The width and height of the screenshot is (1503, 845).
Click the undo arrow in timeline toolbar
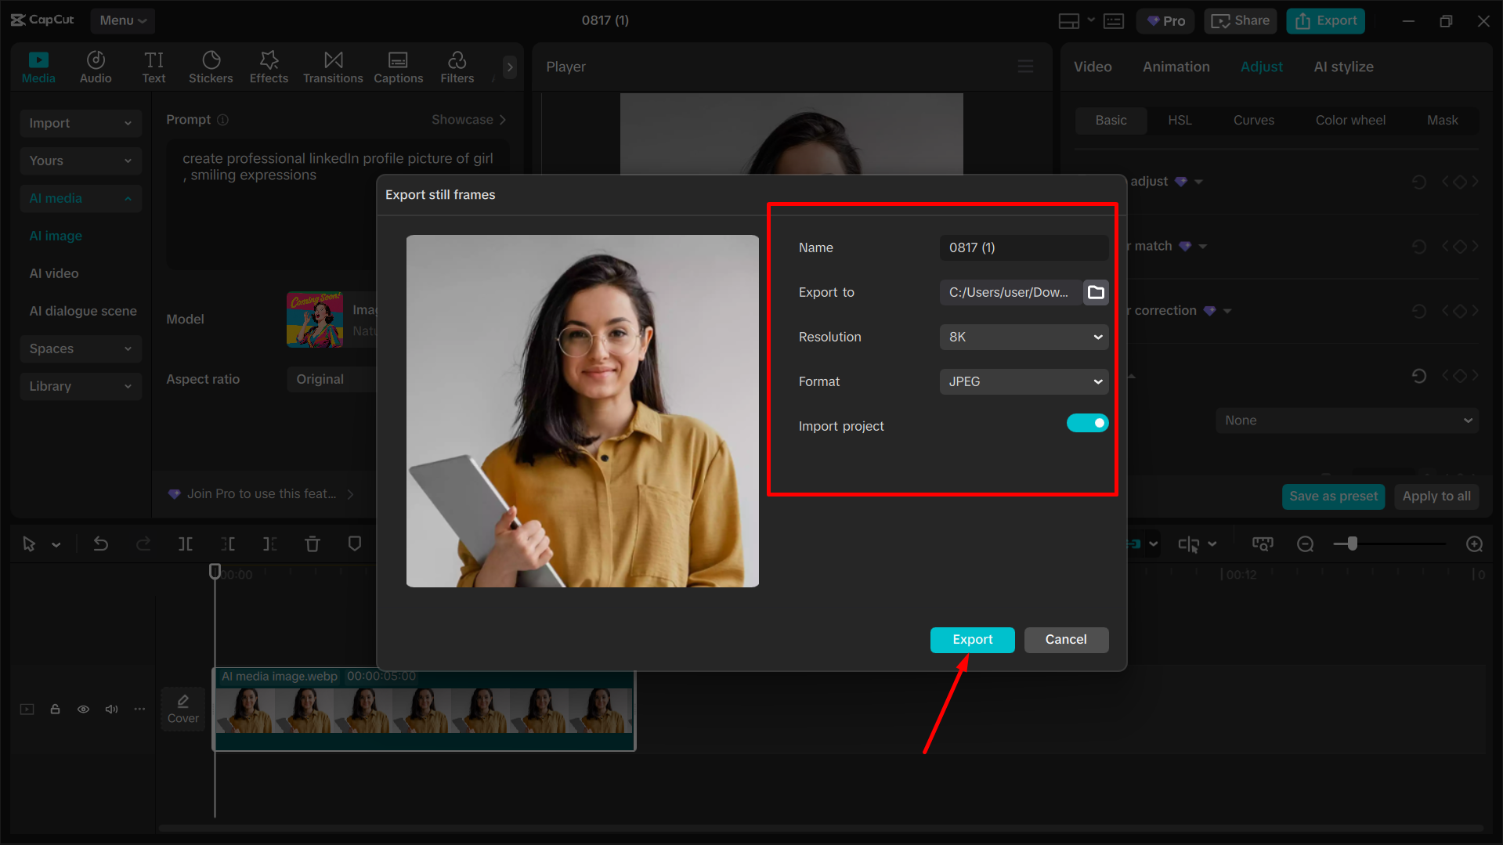pyautogui.click(x=101, y=543)
